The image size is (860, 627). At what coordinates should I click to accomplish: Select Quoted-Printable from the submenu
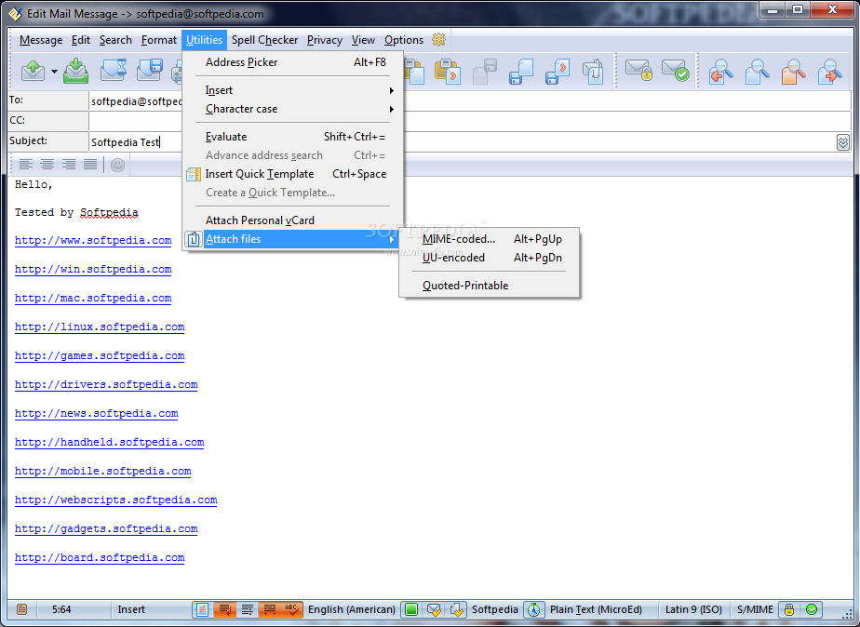[x=490, y=286]
